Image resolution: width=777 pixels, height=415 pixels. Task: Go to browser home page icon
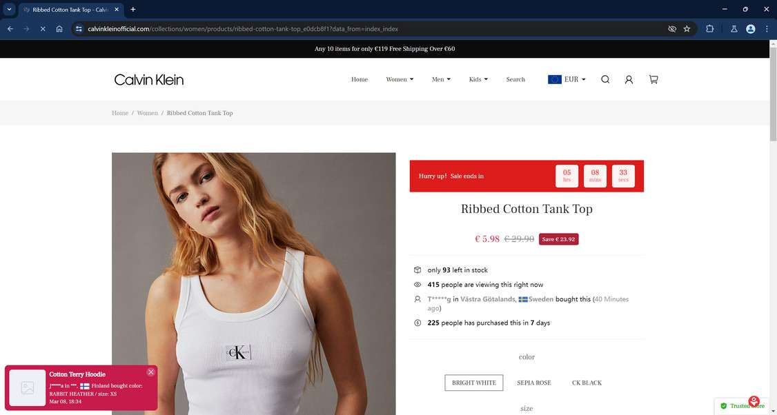(x=59, y=29)
